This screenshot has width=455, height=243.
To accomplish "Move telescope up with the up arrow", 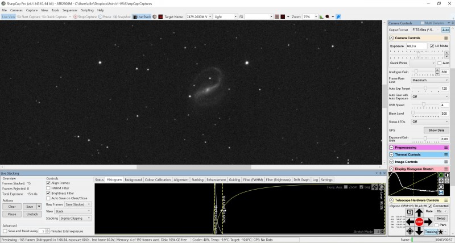I will click(419, 213).
